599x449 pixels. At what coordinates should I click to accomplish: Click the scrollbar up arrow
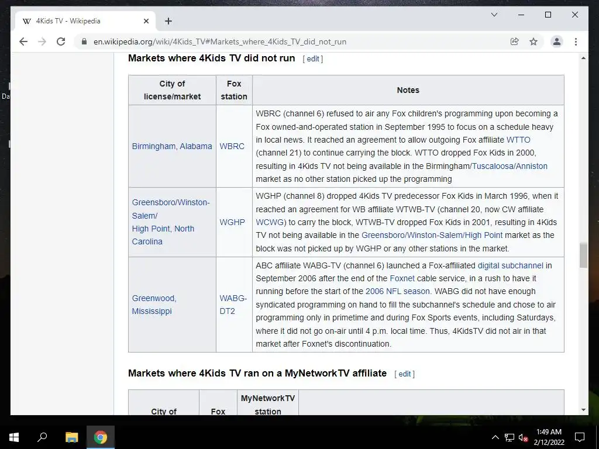(583, 58)
